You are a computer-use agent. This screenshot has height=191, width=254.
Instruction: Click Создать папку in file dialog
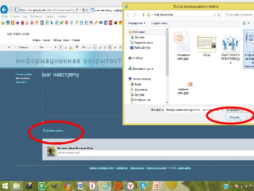(159, 23)
